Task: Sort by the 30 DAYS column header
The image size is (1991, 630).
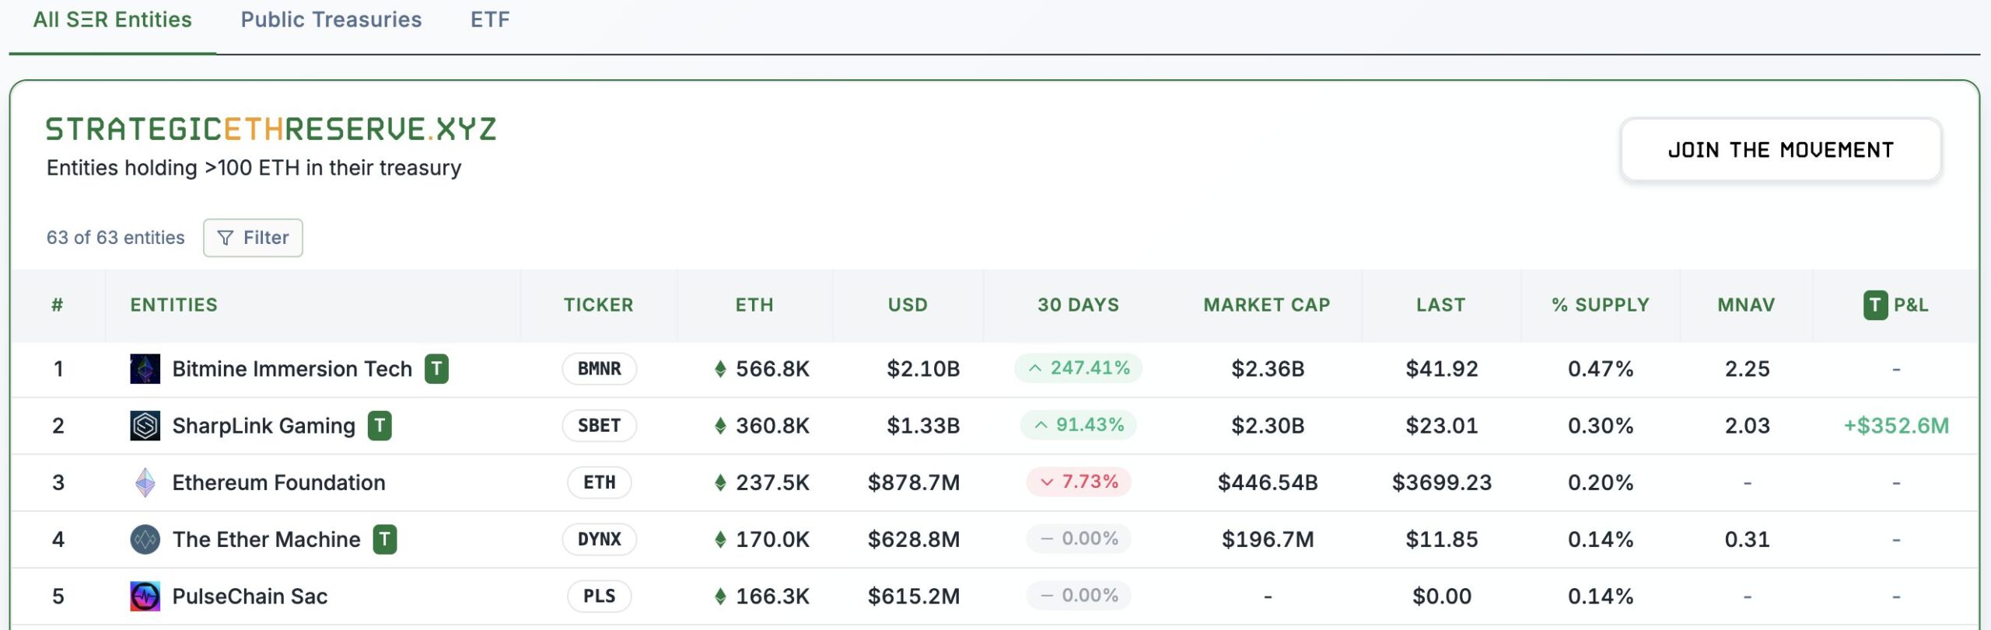Action: pos(1078,305)
